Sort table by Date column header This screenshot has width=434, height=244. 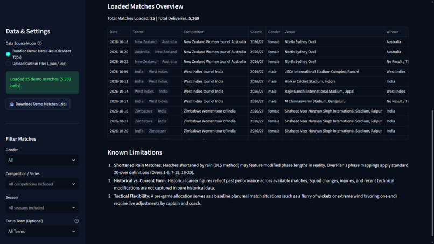point(119,32)
